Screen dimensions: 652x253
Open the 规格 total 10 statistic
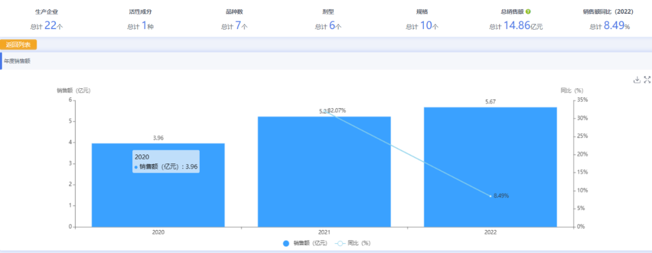click(x=422, y=25)
